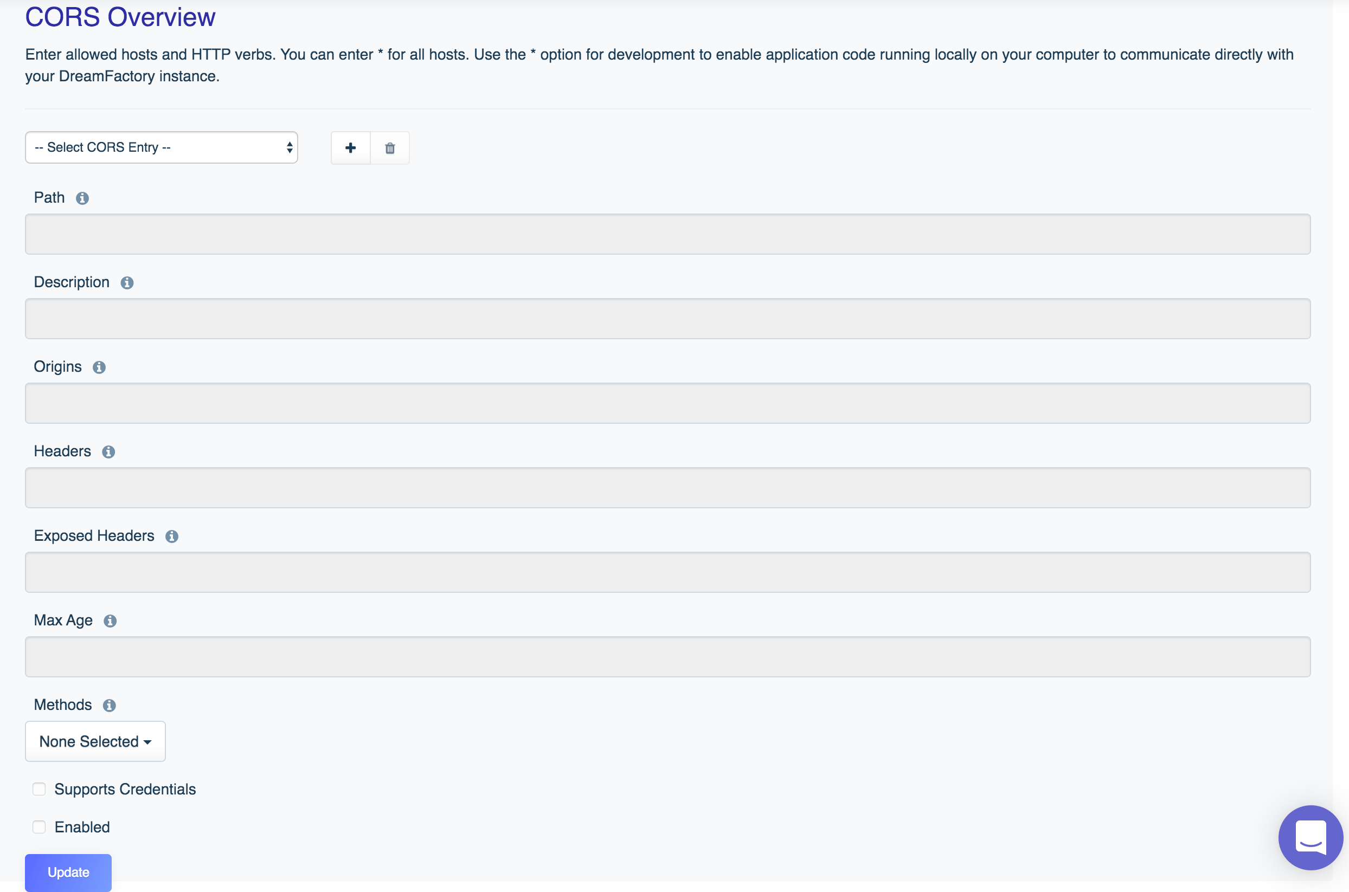Click the info icon next to Exposed Headers
1349x892 pixels.
[x=171, y=537]
